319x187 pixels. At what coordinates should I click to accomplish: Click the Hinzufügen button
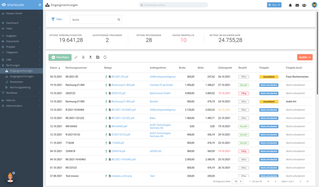point(60,57)
